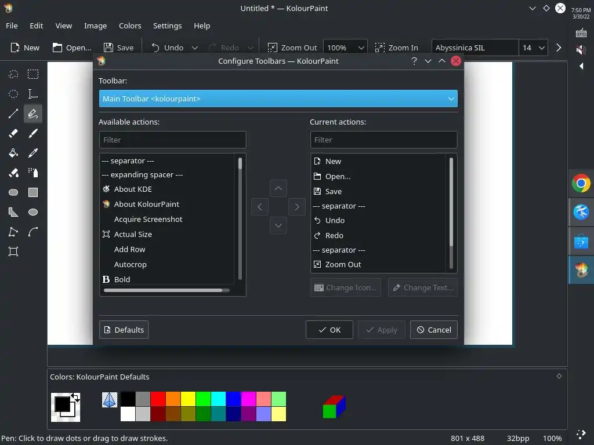Image resolution: width=594 pixels, height=445 pixels.
Task: Open the zoom level 100% dropdown
Action: click(x=345, y=48)
